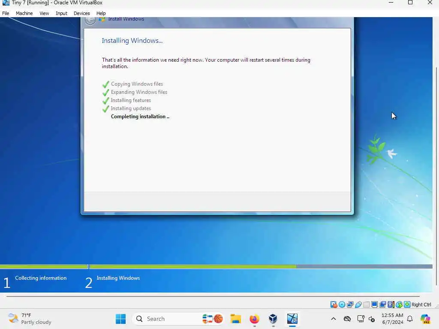Image resolution: width=439 pixels, height=329 pixels.
Task: Open the Help menu
Action: pos(101,13)
